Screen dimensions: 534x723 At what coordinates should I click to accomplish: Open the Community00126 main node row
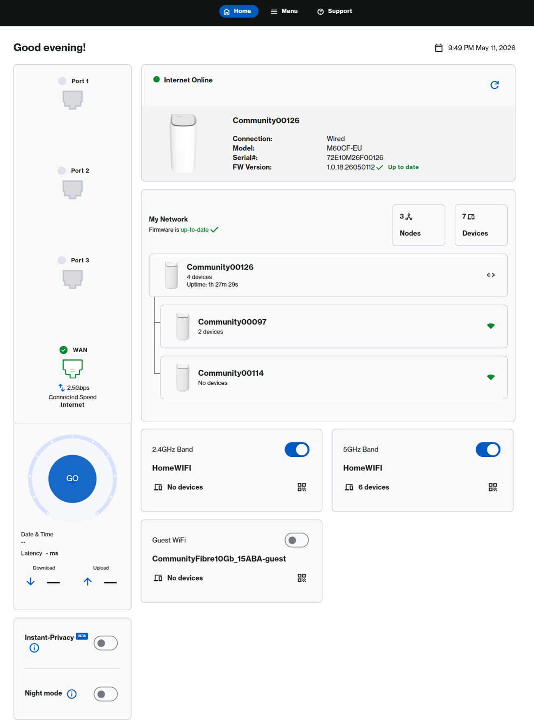click(x=328, y=275)
